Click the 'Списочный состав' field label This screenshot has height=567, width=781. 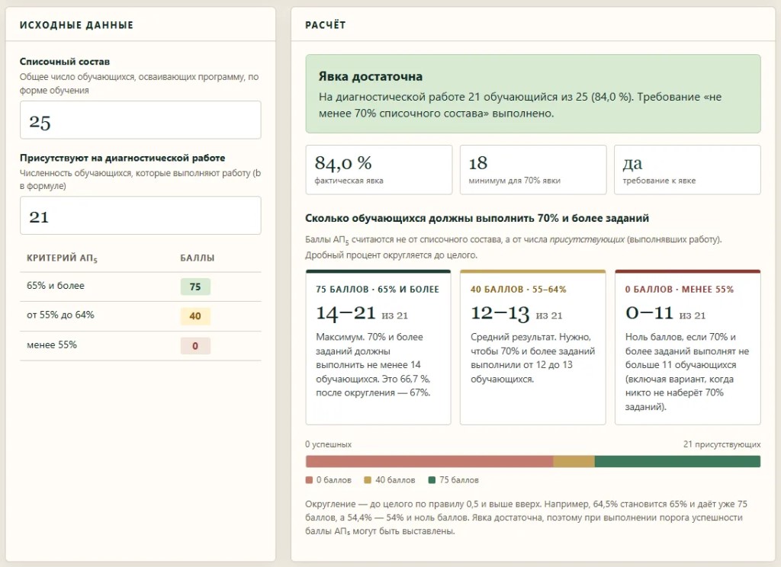(x=65, y=62)
